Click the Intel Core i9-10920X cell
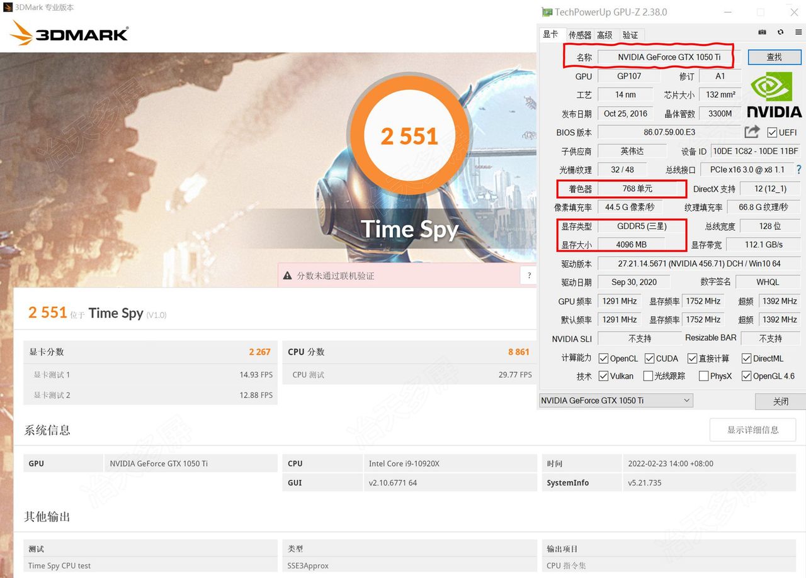The width and height of the screenshot is (806, 578). [450, 464]
